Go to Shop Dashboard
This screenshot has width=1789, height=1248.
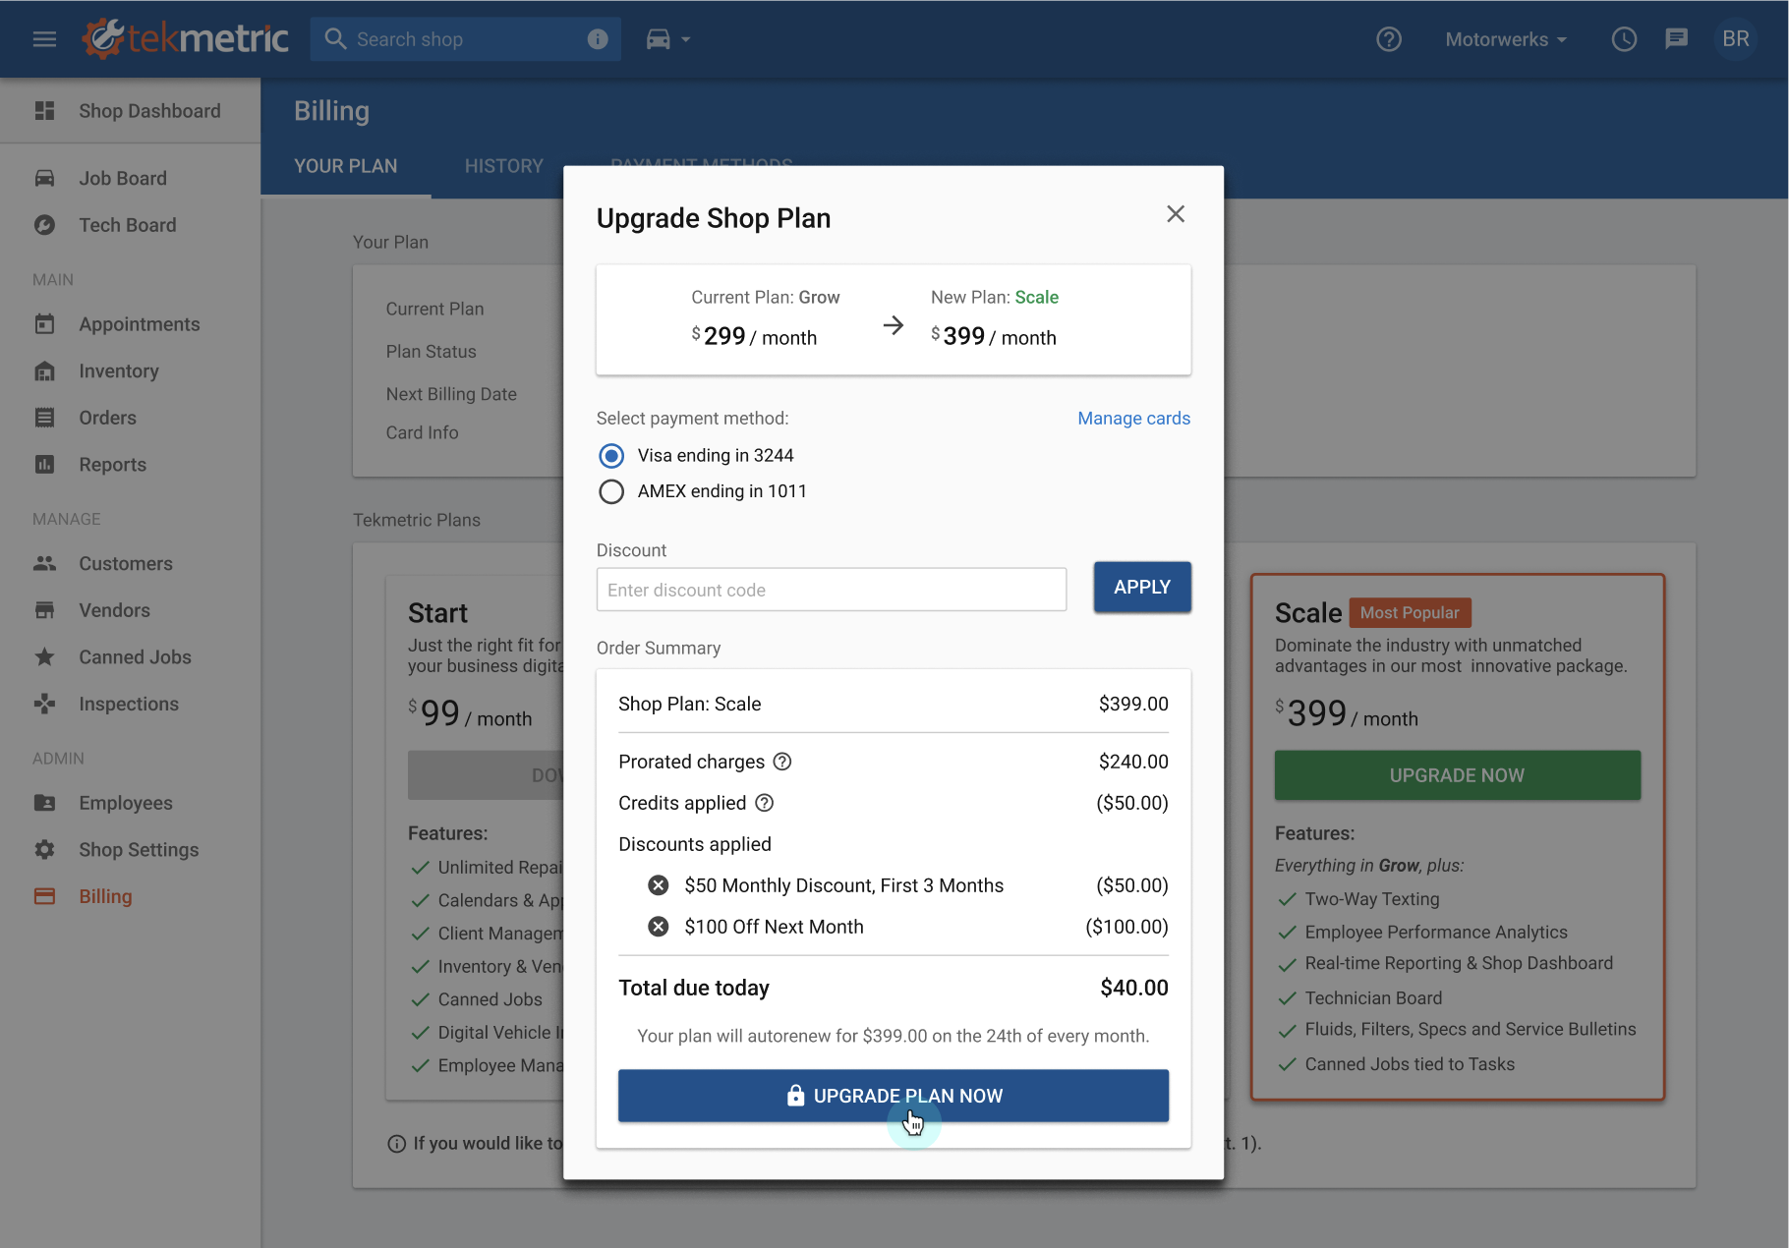point(130,111)
